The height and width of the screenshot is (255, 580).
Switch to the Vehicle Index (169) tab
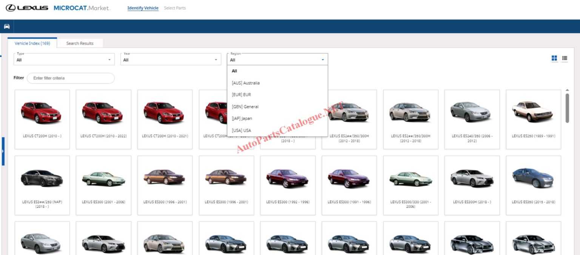pyautogui.click(x=32, y=43)
